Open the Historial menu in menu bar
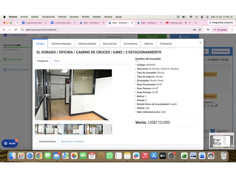The width and height of the screenshot is (236, 177). [62, 17]
